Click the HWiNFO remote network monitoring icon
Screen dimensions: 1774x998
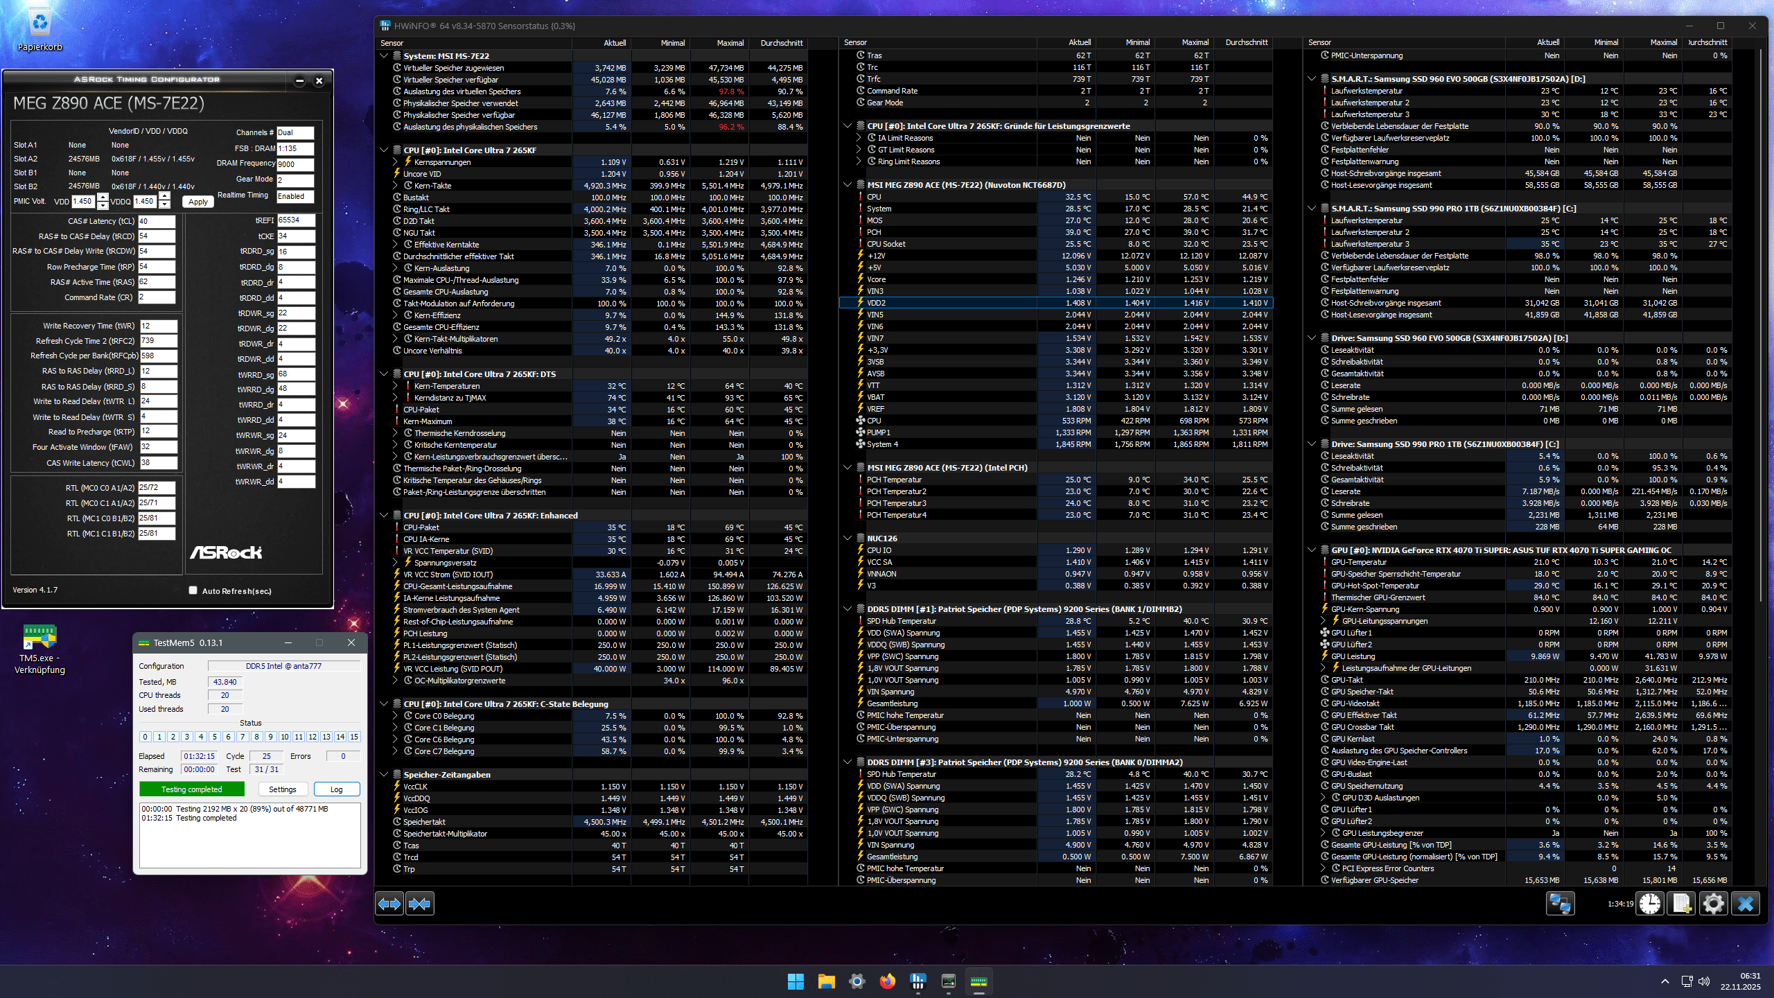(1561, 904)
